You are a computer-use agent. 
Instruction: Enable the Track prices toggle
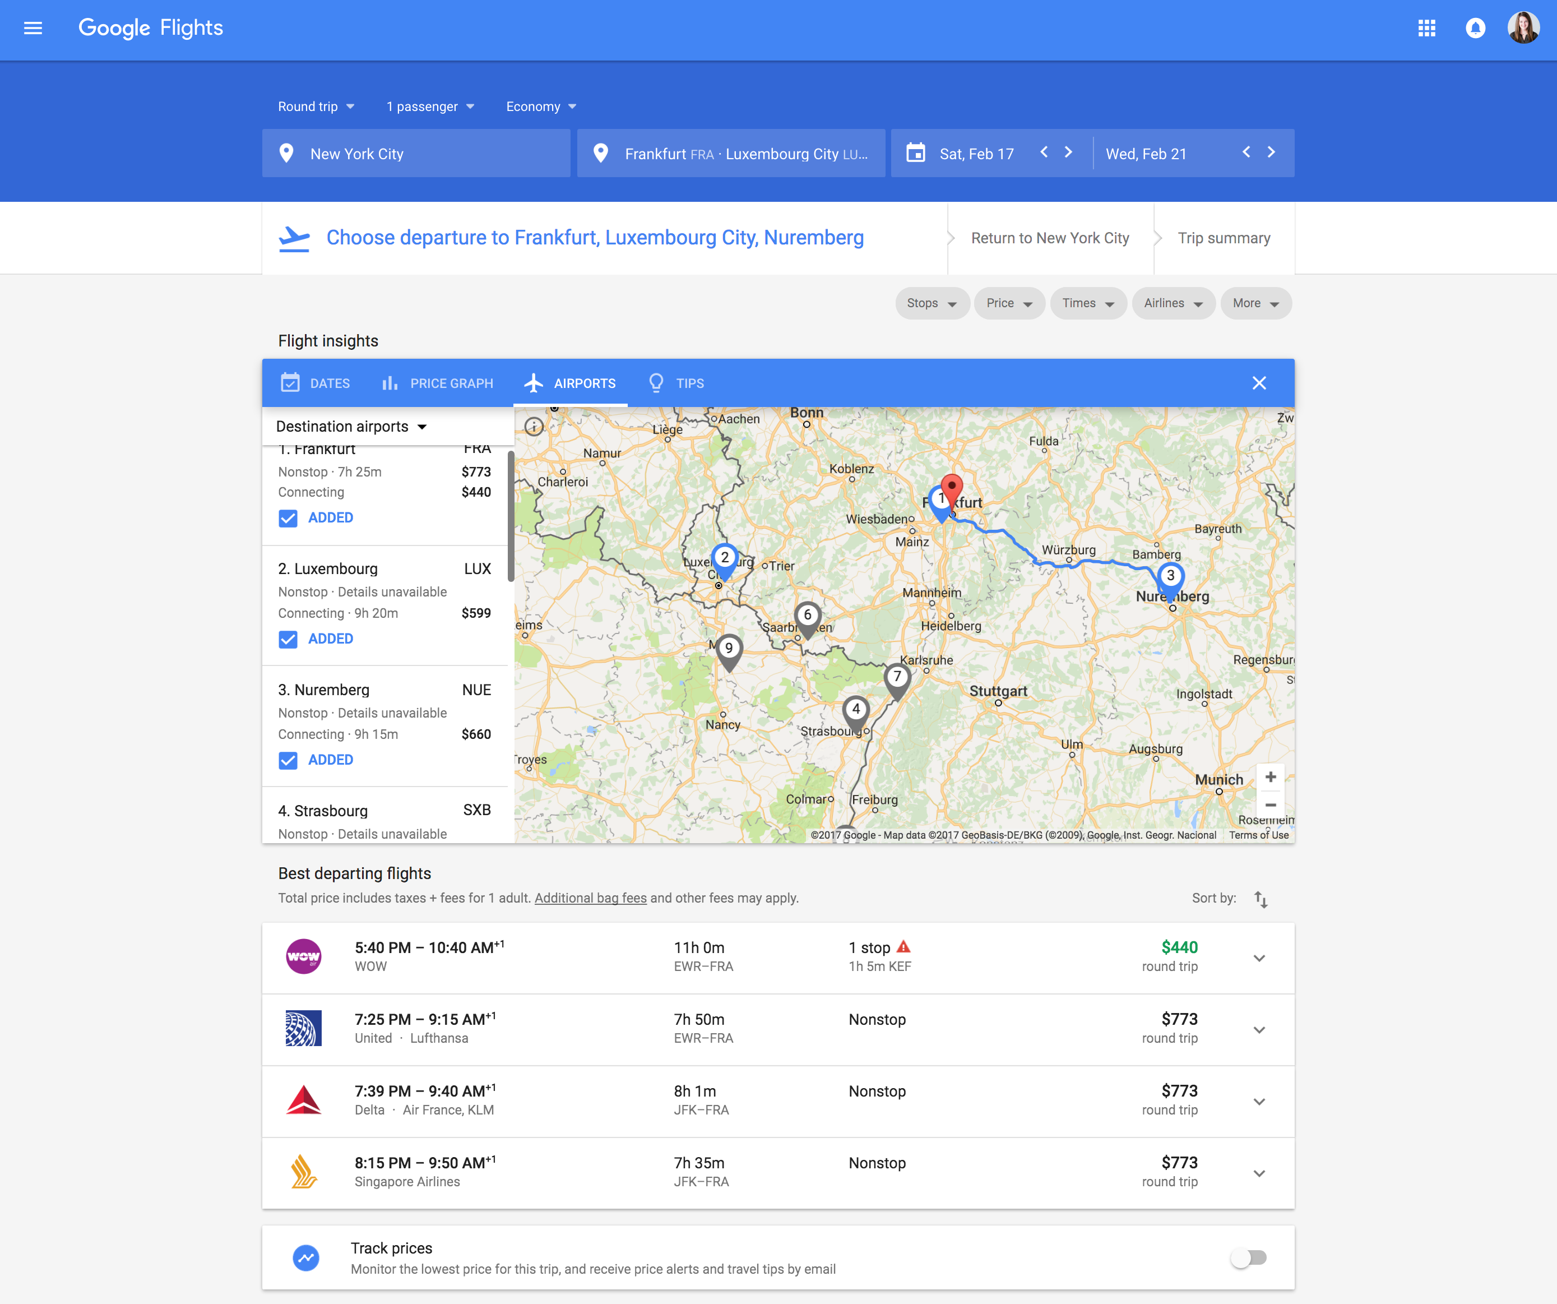[1249, 1257]
